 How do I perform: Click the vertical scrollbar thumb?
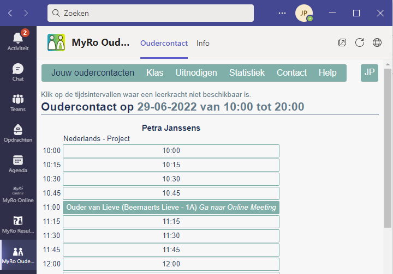click(x=388, y=148)
